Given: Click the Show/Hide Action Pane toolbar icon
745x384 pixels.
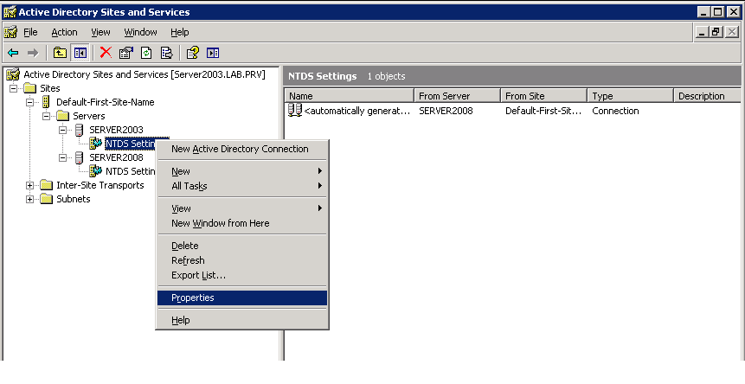Looking at the screenshot, I should pyautogui.click(x=213, y=53).
